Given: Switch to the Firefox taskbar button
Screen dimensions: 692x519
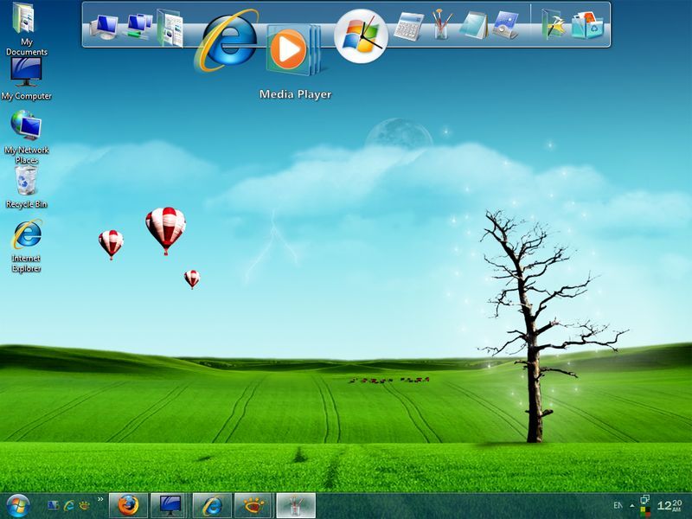Looking at the screenshot, I should 128,506.
